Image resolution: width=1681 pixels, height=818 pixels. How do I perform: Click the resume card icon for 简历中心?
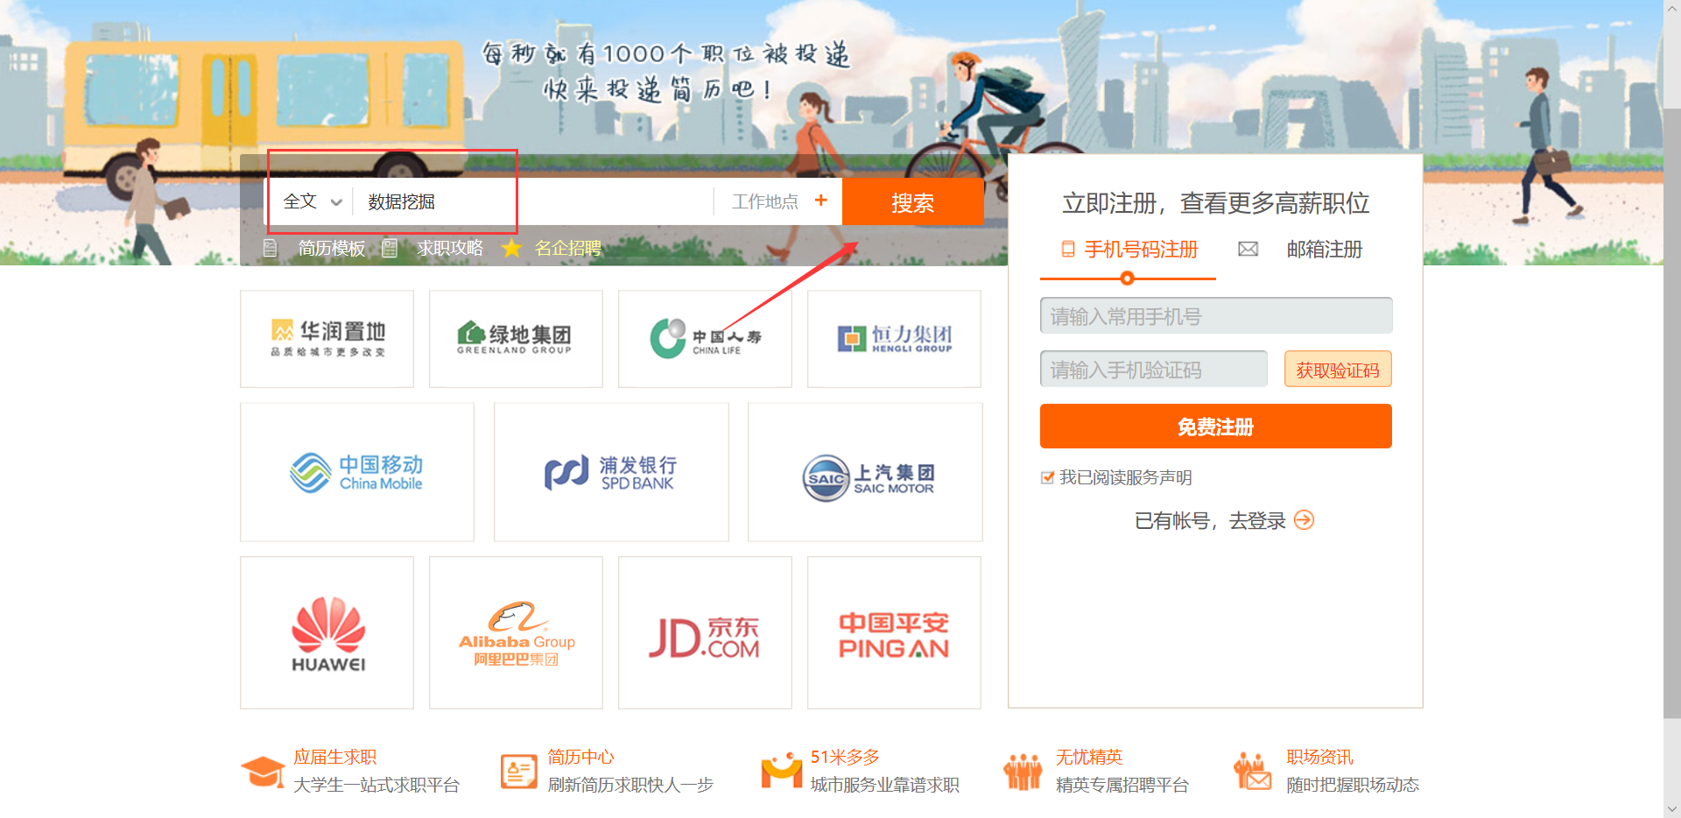click(518, 772)
